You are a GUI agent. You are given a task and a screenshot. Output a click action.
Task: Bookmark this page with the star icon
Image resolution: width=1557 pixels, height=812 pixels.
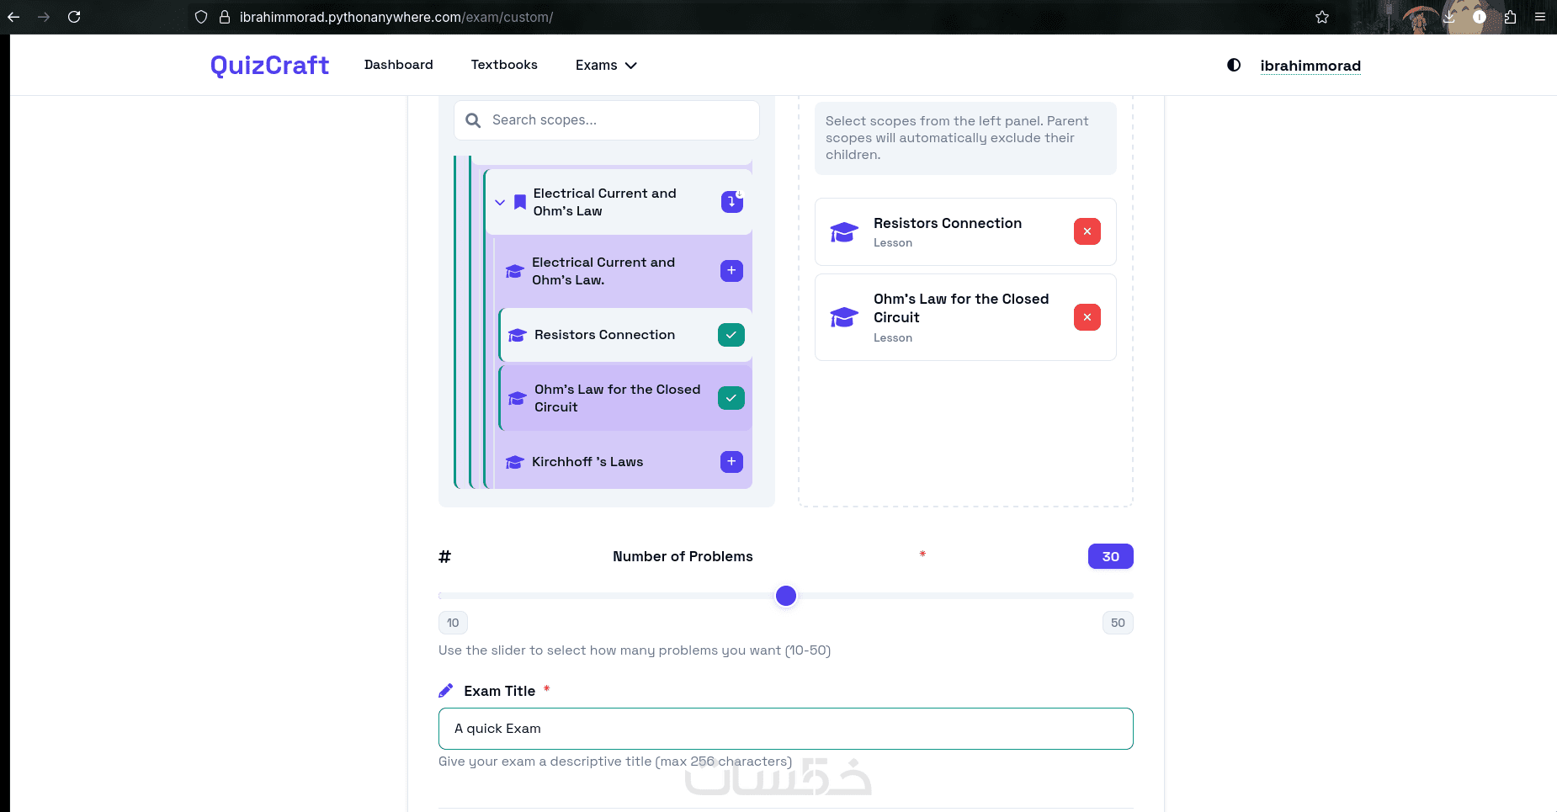(1322, 17)
